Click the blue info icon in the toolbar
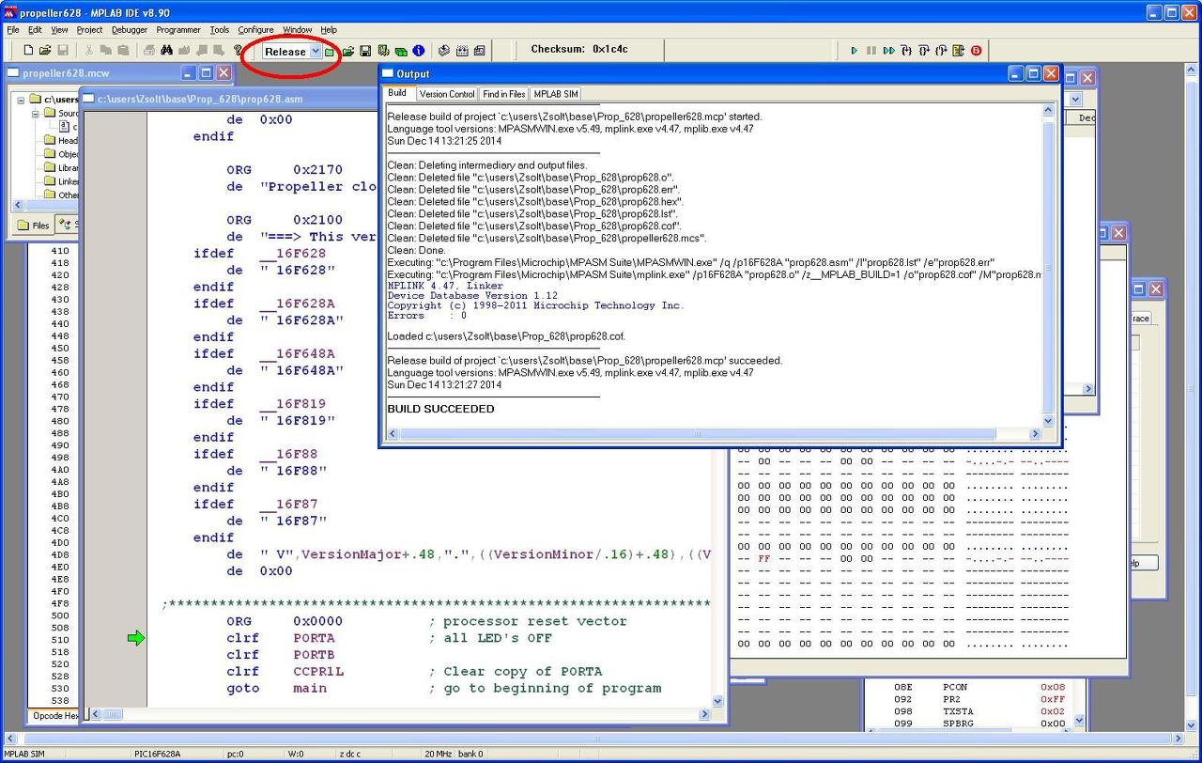 419,52
